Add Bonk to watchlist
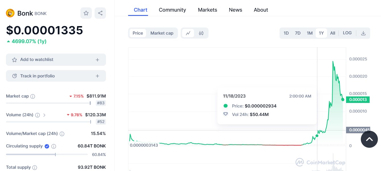Image resolution: width=381 pixels, height=171 pixels. [56, 60]
